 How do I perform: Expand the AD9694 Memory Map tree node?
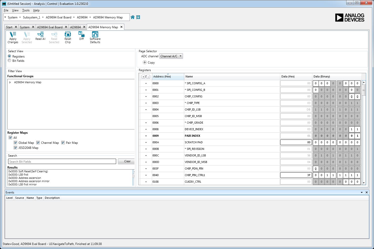(x=10, y=82)
